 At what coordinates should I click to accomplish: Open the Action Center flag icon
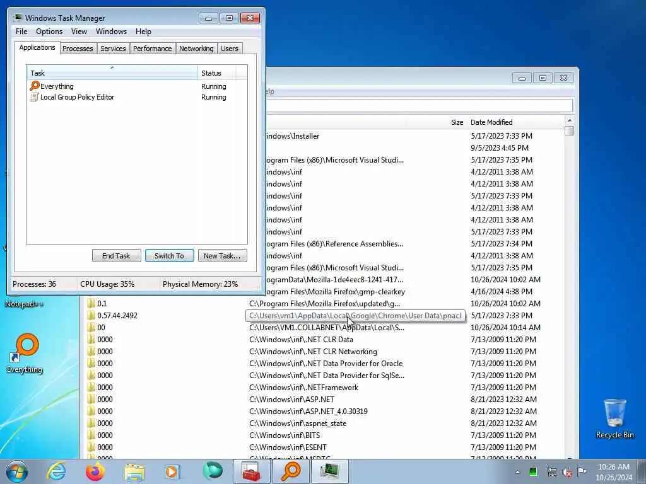(582, 471)
